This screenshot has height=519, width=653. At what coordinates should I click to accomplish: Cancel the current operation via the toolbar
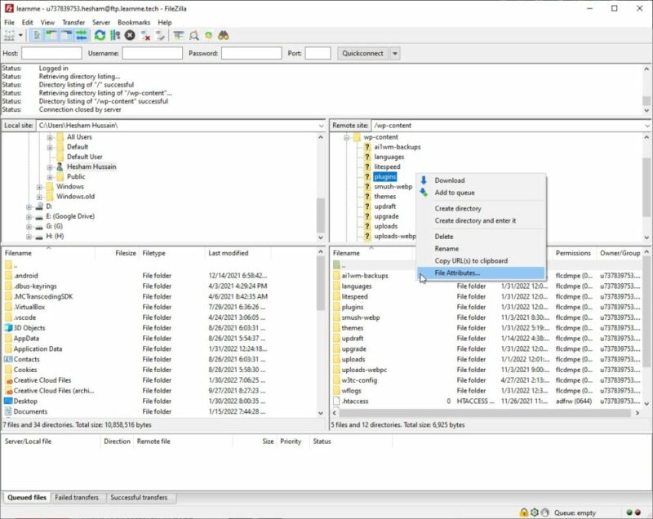pos(130,35)
